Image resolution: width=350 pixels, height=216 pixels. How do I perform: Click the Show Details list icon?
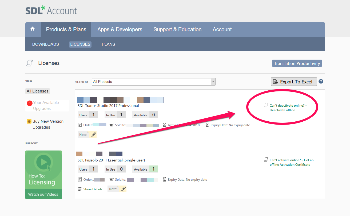click(x=80, y=189)
